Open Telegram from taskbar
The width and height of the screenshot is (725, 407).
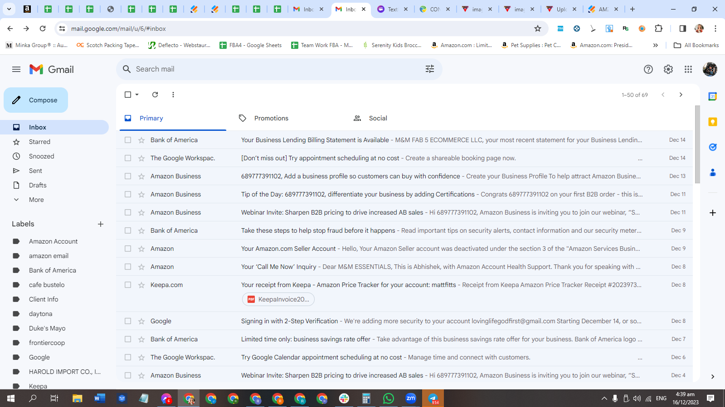[433, 398]
